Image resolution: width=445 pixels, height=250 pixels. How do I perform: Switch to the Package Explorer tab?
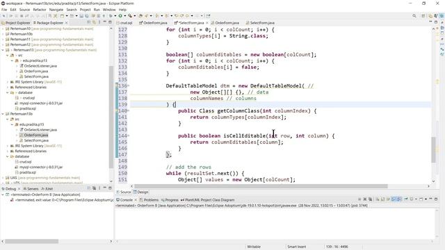[48, 23]
